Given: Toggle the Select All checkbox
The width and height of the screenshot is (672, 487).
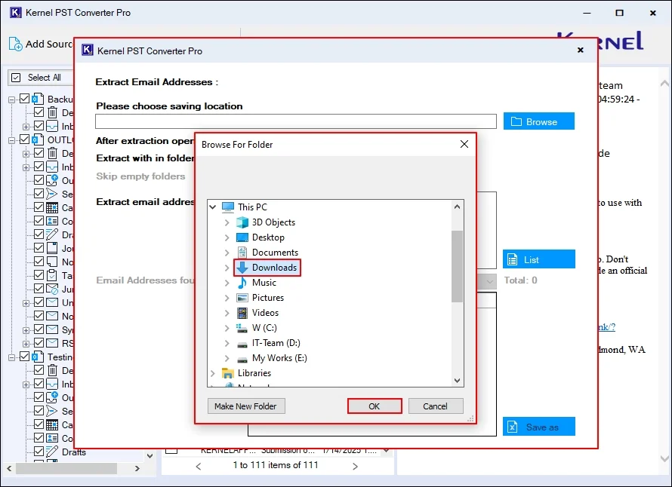Looking at the screenshot, I should click(15, 78).
